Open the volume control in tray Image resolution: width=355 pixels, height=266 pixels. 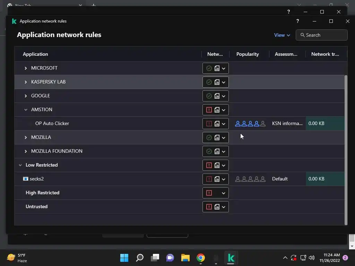tap(312, 258)
